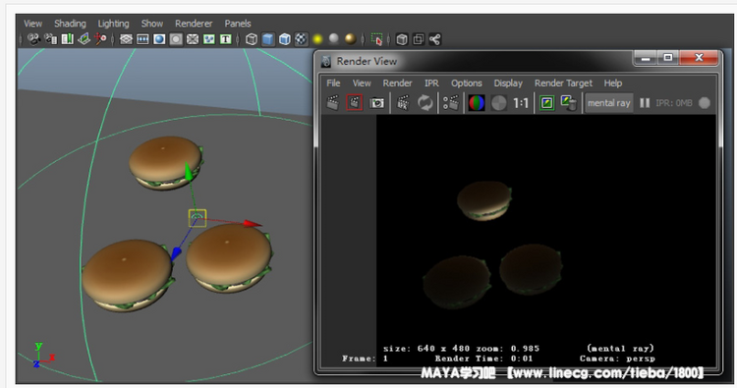
Task: Click the Redo Previous Render clapper icon
Action: pos(333,103)
